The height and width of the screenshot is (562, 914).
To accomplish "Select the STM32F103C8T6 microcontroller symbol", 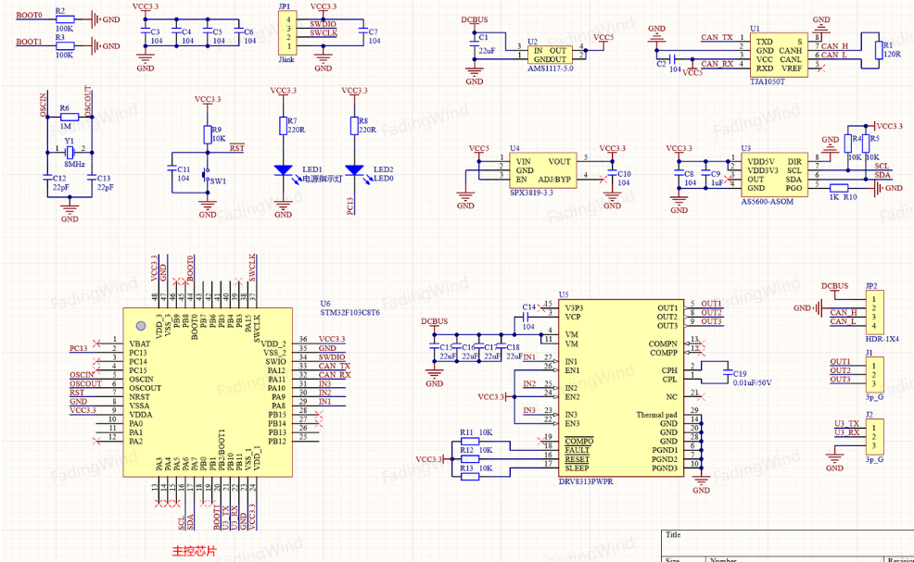I will (x=208, y=393).
